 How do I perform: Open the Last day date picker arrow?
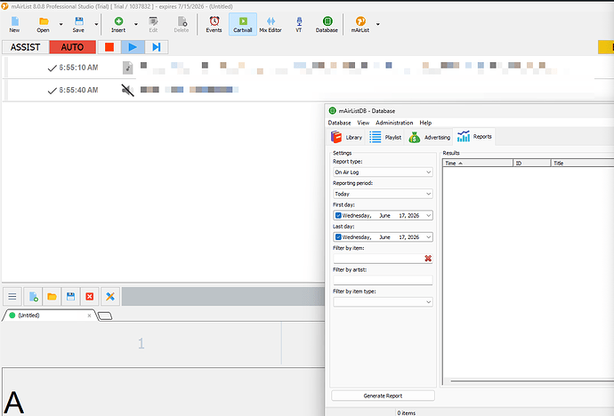(x=428, y=237)
